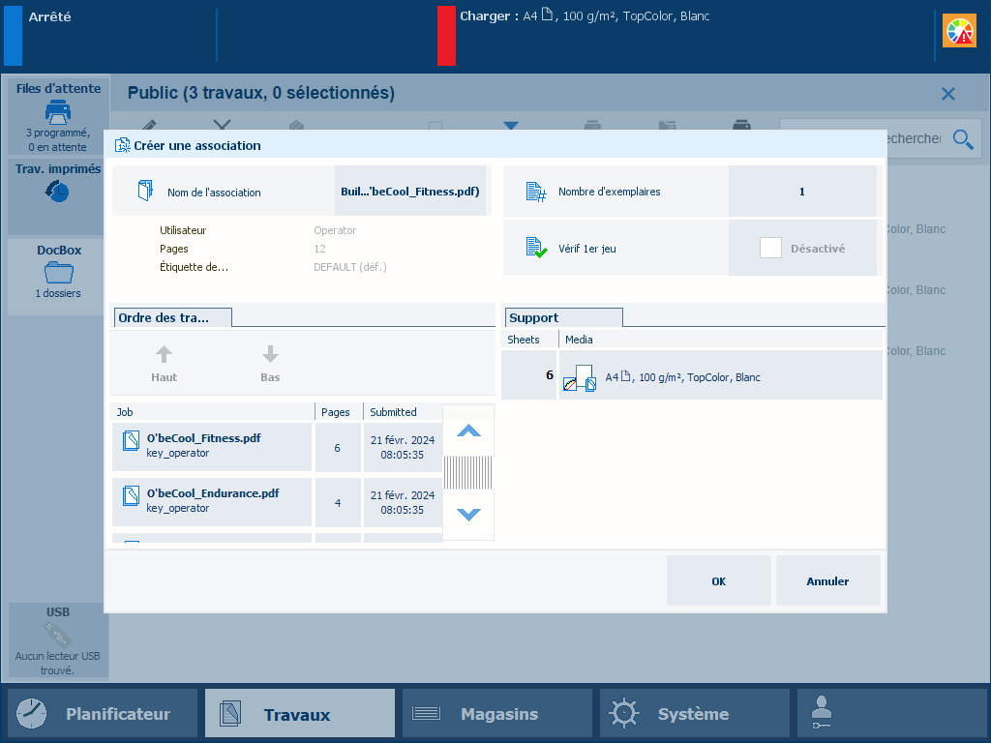Viewport: 991px width, 743px height.
Task: Move job down with Bas arrow
Action: click(270, 363)
